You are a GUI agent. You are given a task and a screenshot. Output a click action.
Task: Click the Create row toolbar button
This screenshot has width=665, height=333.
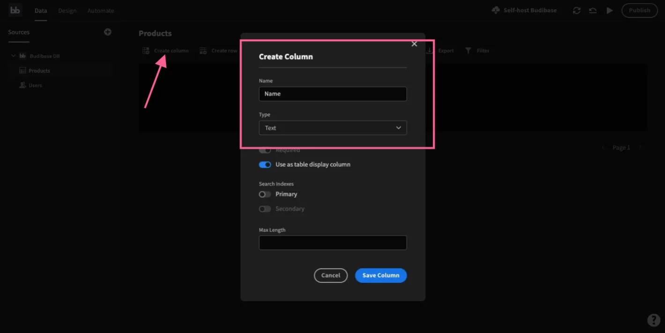[218, 51]
